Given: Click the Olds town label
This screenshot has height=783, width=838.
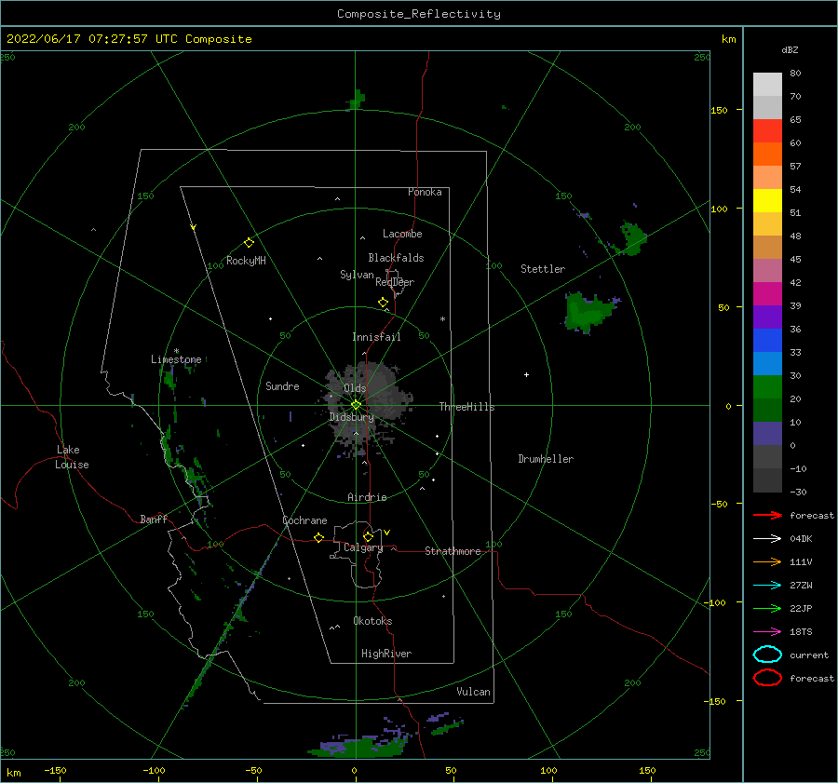Looking at the screenshot, I should pos(355,388).
